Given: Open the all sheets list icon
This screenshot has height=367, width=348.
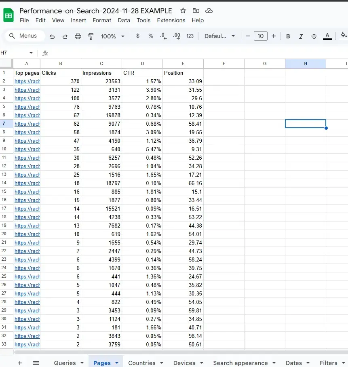Looking at the screenshot, I should (x=36, y=363).
